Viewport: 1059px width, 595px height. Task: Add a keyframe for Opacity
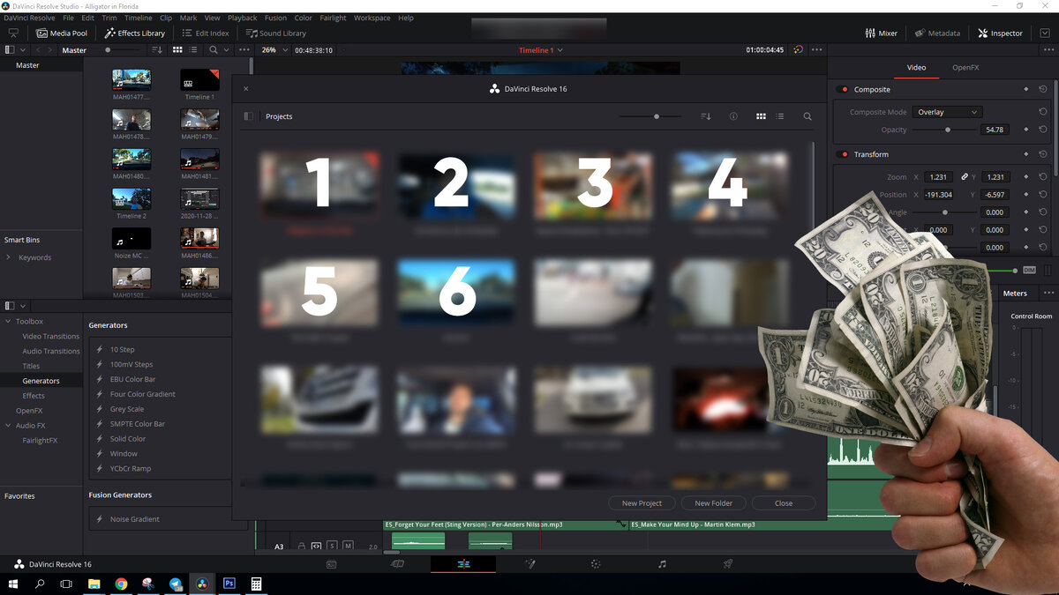tap(1026, 130)
